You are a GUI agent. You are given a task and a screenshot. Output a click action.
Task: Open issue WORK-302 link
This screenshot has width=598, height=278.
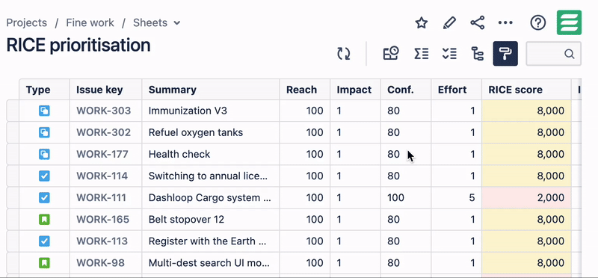pos(104,133)
